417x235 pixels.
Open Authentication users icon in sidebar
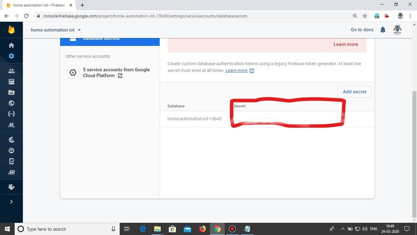[11, 71]
